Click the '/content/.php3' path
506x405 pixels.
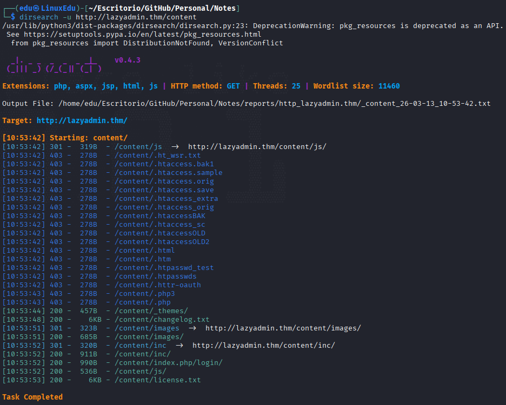click(145, 294)
